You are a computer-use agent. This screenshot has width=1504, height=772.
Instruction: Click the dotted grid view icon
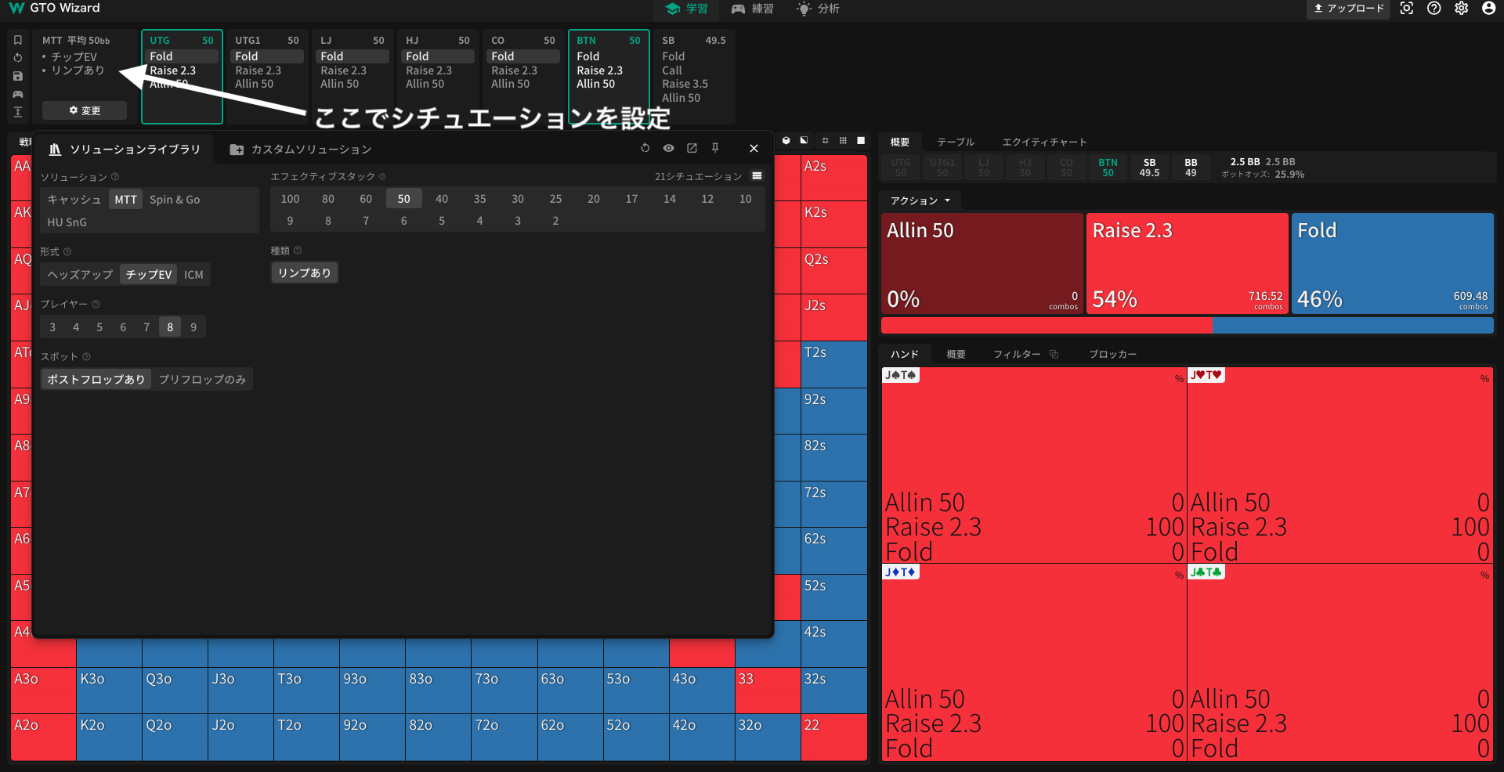click(x=843, y=141)
